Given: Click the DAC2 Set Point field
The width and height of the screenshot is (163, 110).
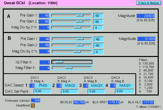Looking at the screenshot, I should coord(70,91).
